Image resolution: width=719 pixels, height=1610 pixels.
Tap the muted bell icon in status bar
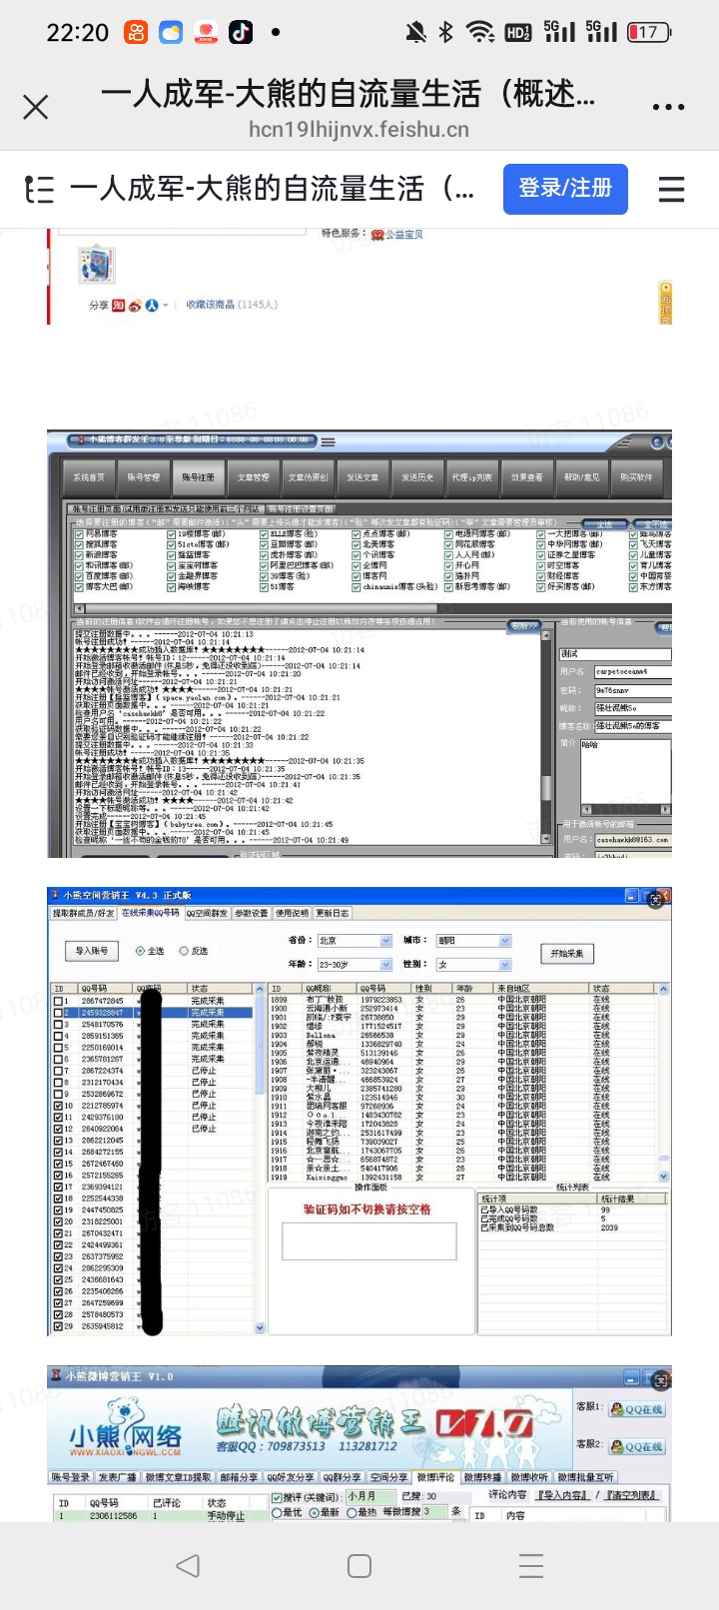(415, 32)
